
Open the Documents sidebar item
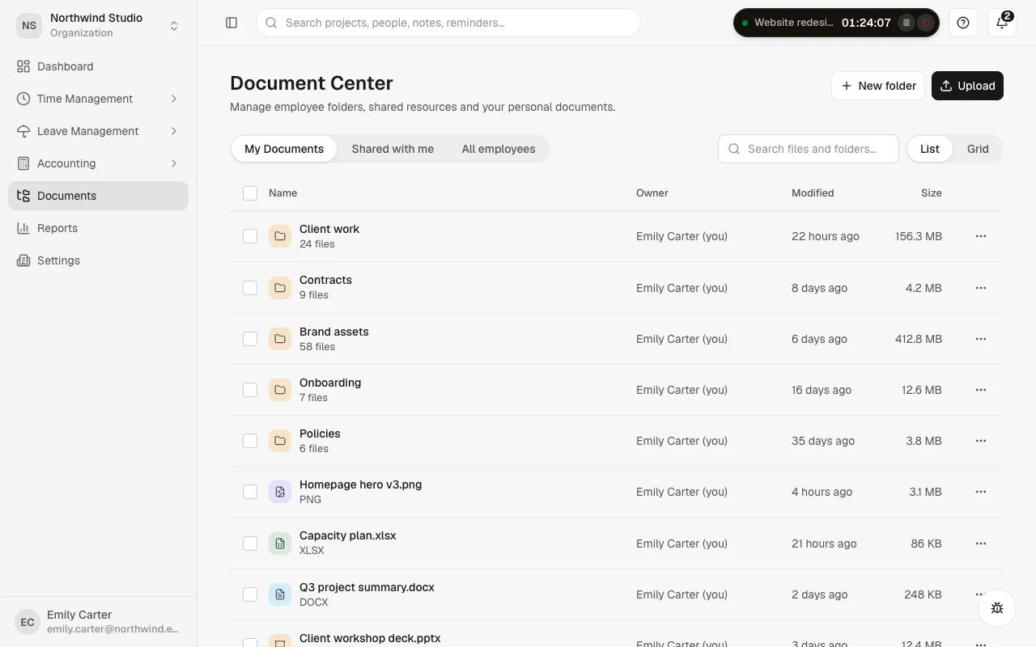tap(98, 196)
